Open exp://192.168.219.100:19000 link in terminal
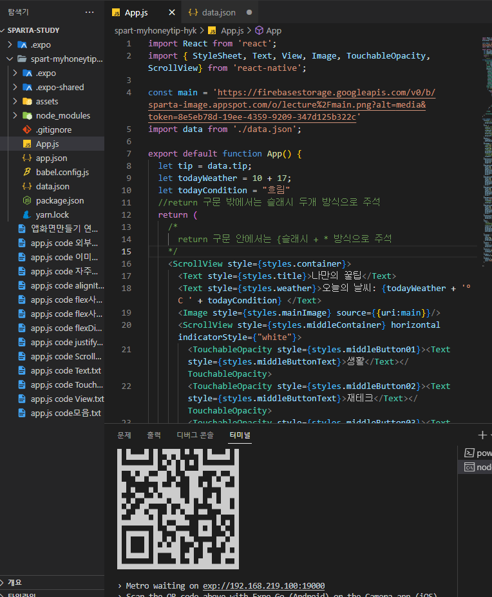The width and height of the screenshot is (492, 597). 263,586
